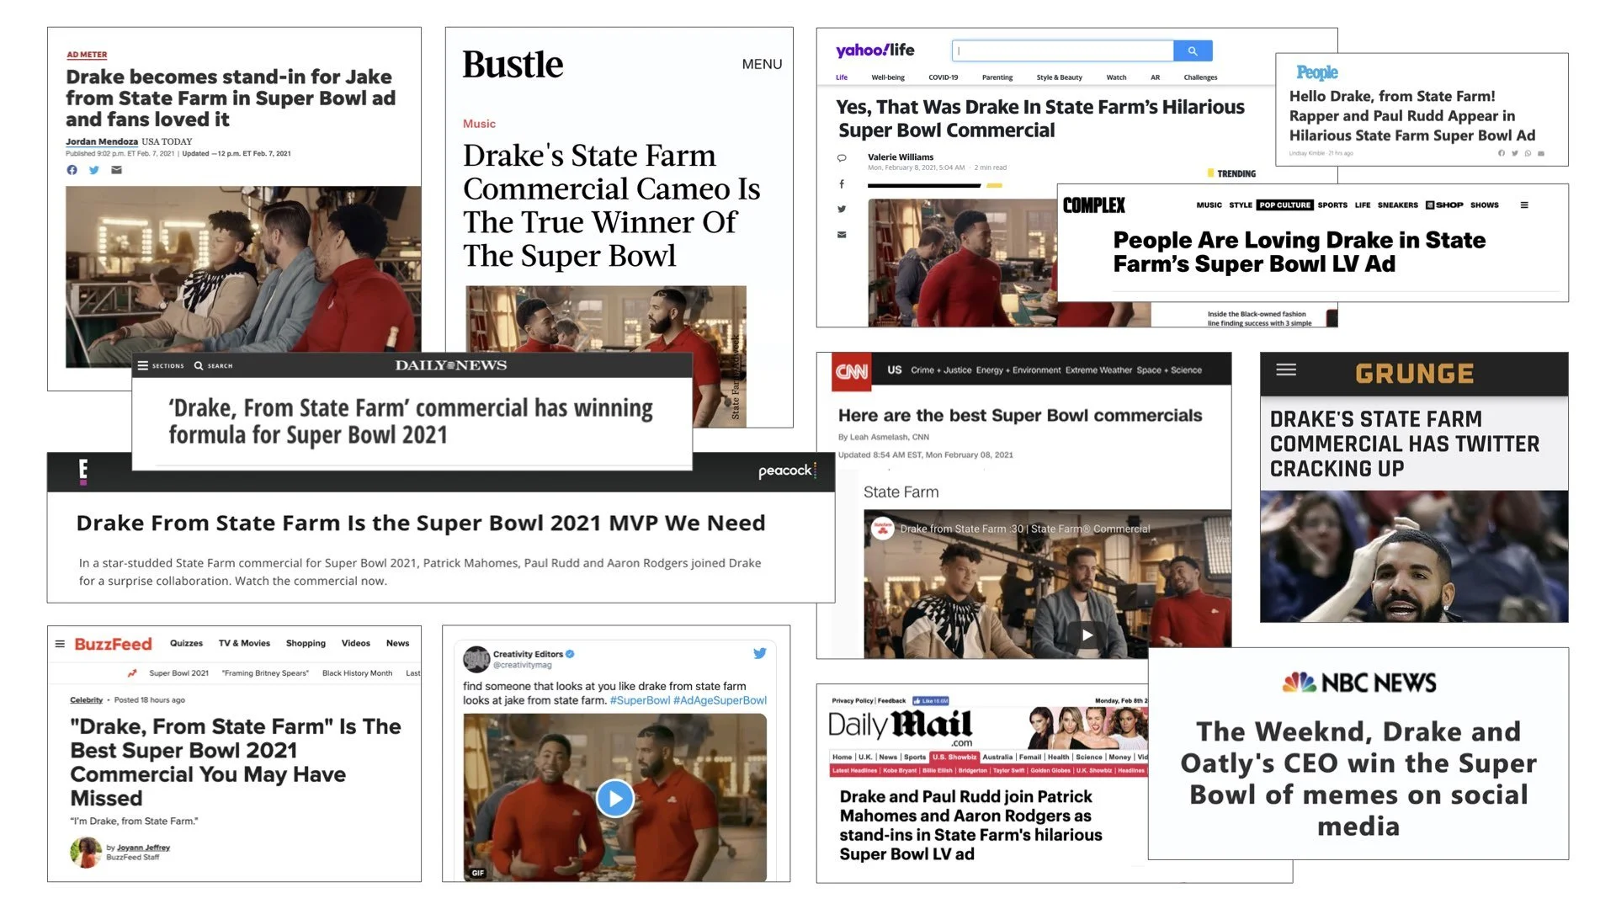Click the Grunge Drake article thumbnail image

[x=1413, y=556]
